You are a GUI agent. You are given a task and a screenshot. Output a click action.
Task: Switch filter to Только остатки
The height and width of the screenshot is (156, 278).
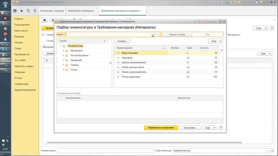[x=177, y=35]
